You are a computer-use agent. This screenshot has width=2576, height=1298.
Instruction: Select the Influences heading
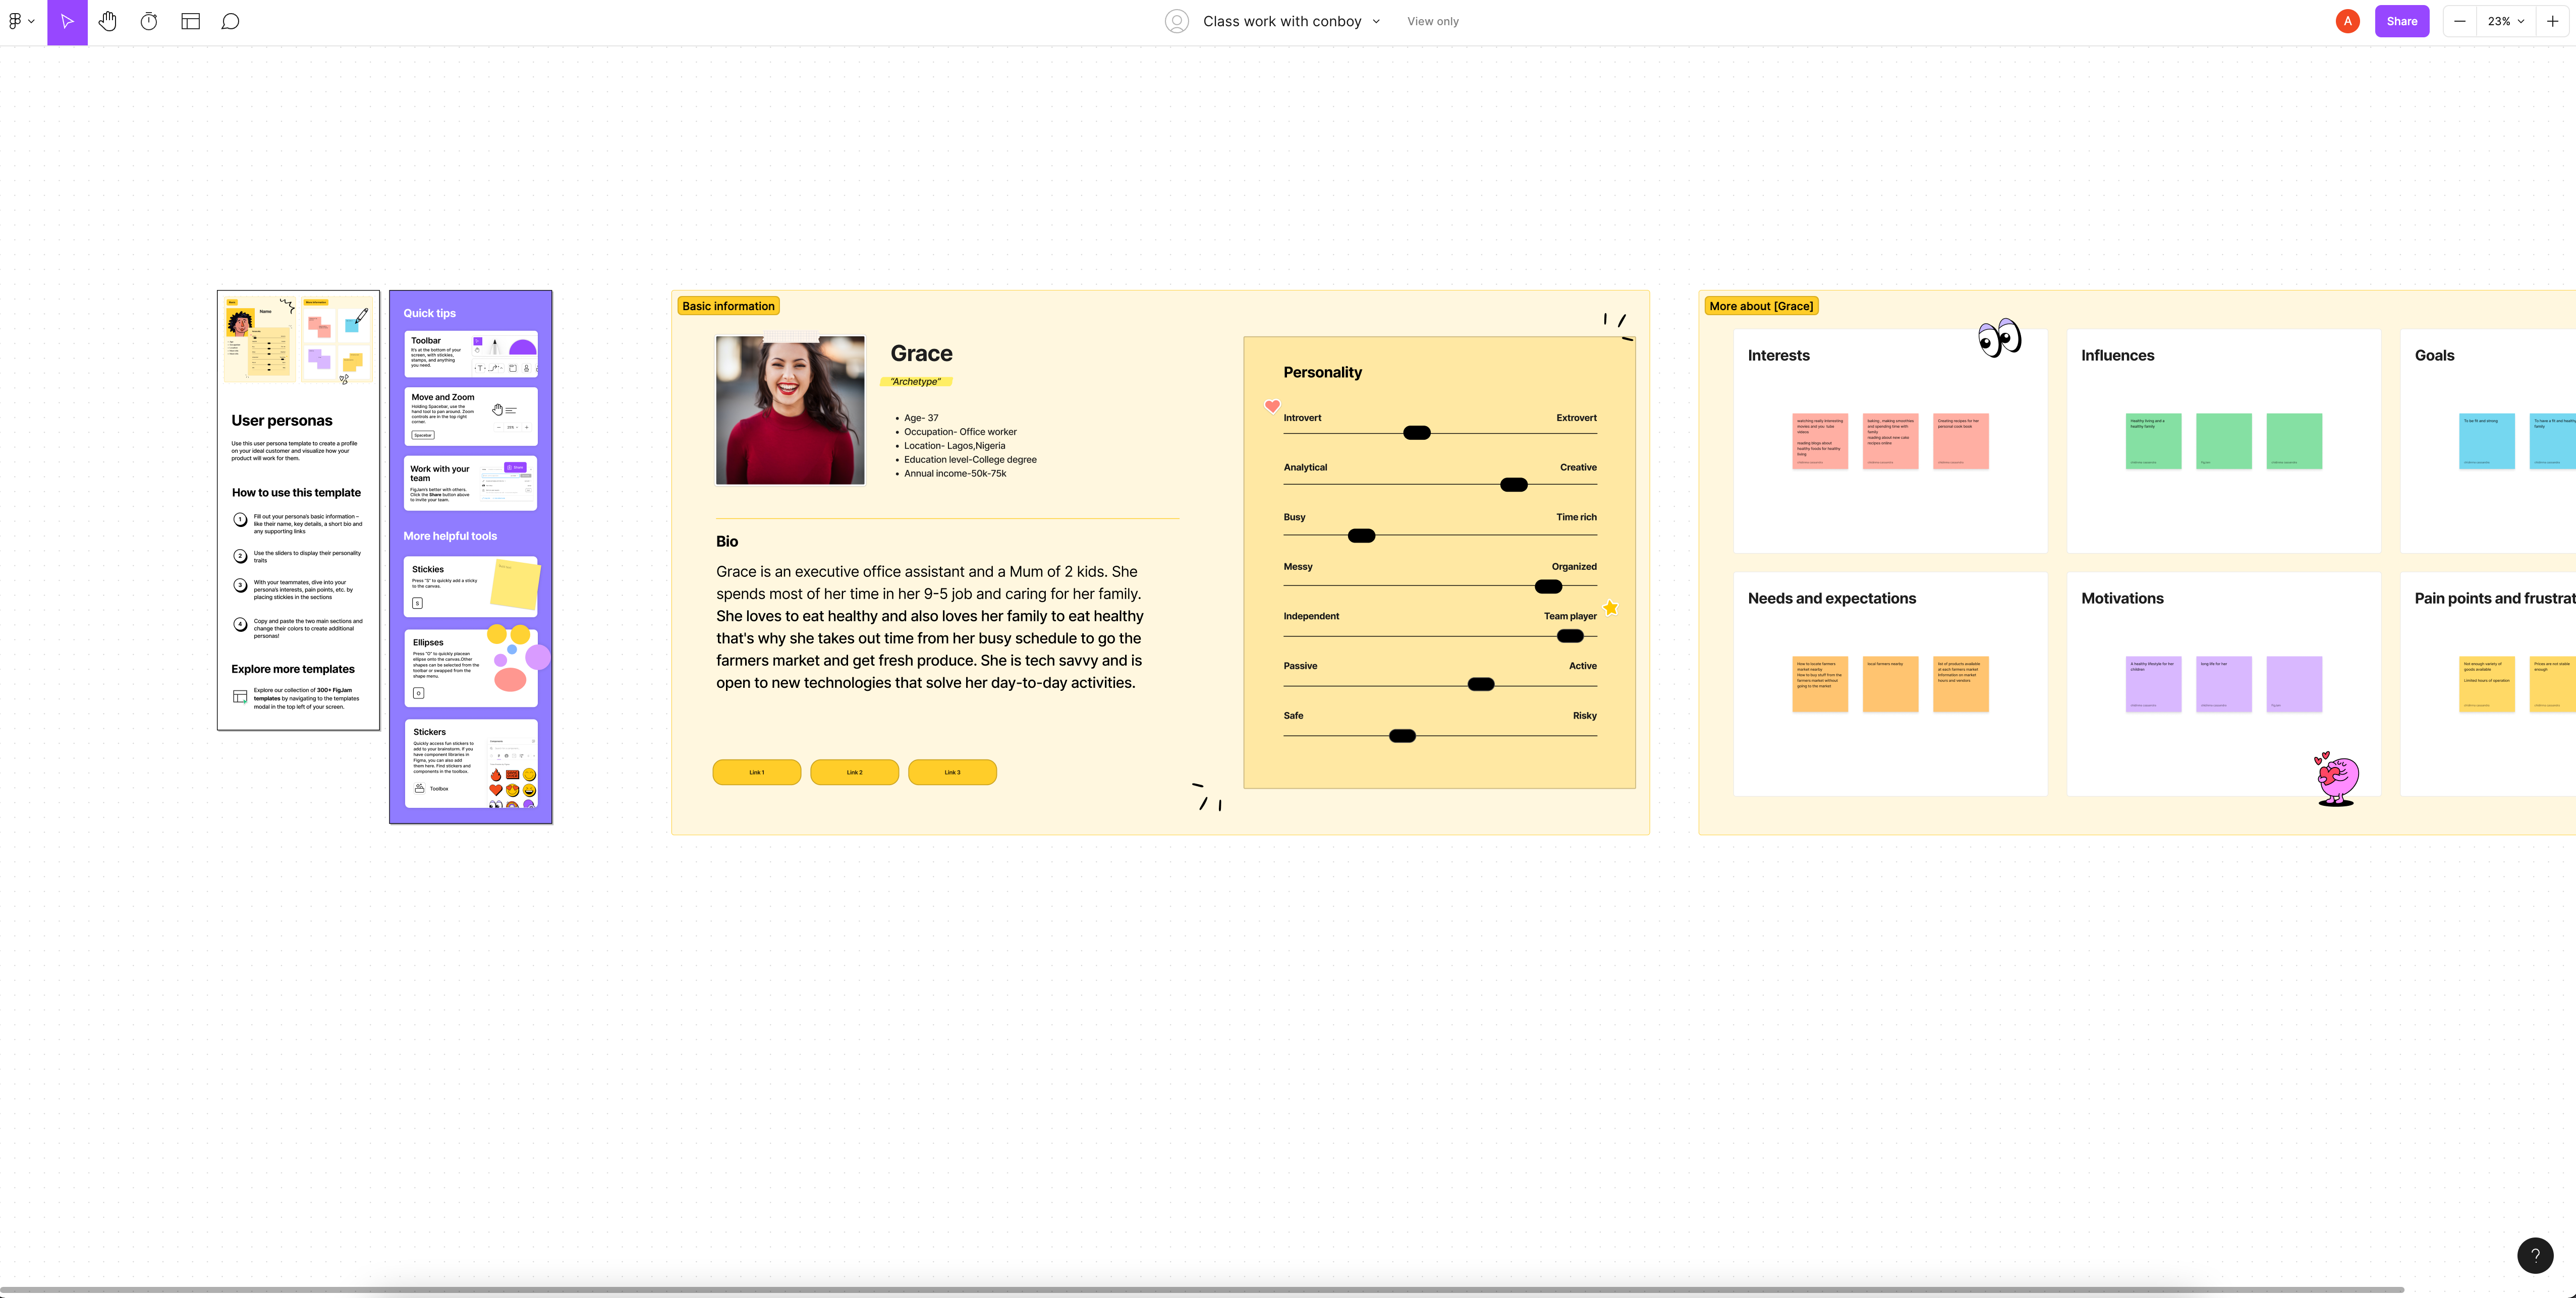click(2117, 356)
